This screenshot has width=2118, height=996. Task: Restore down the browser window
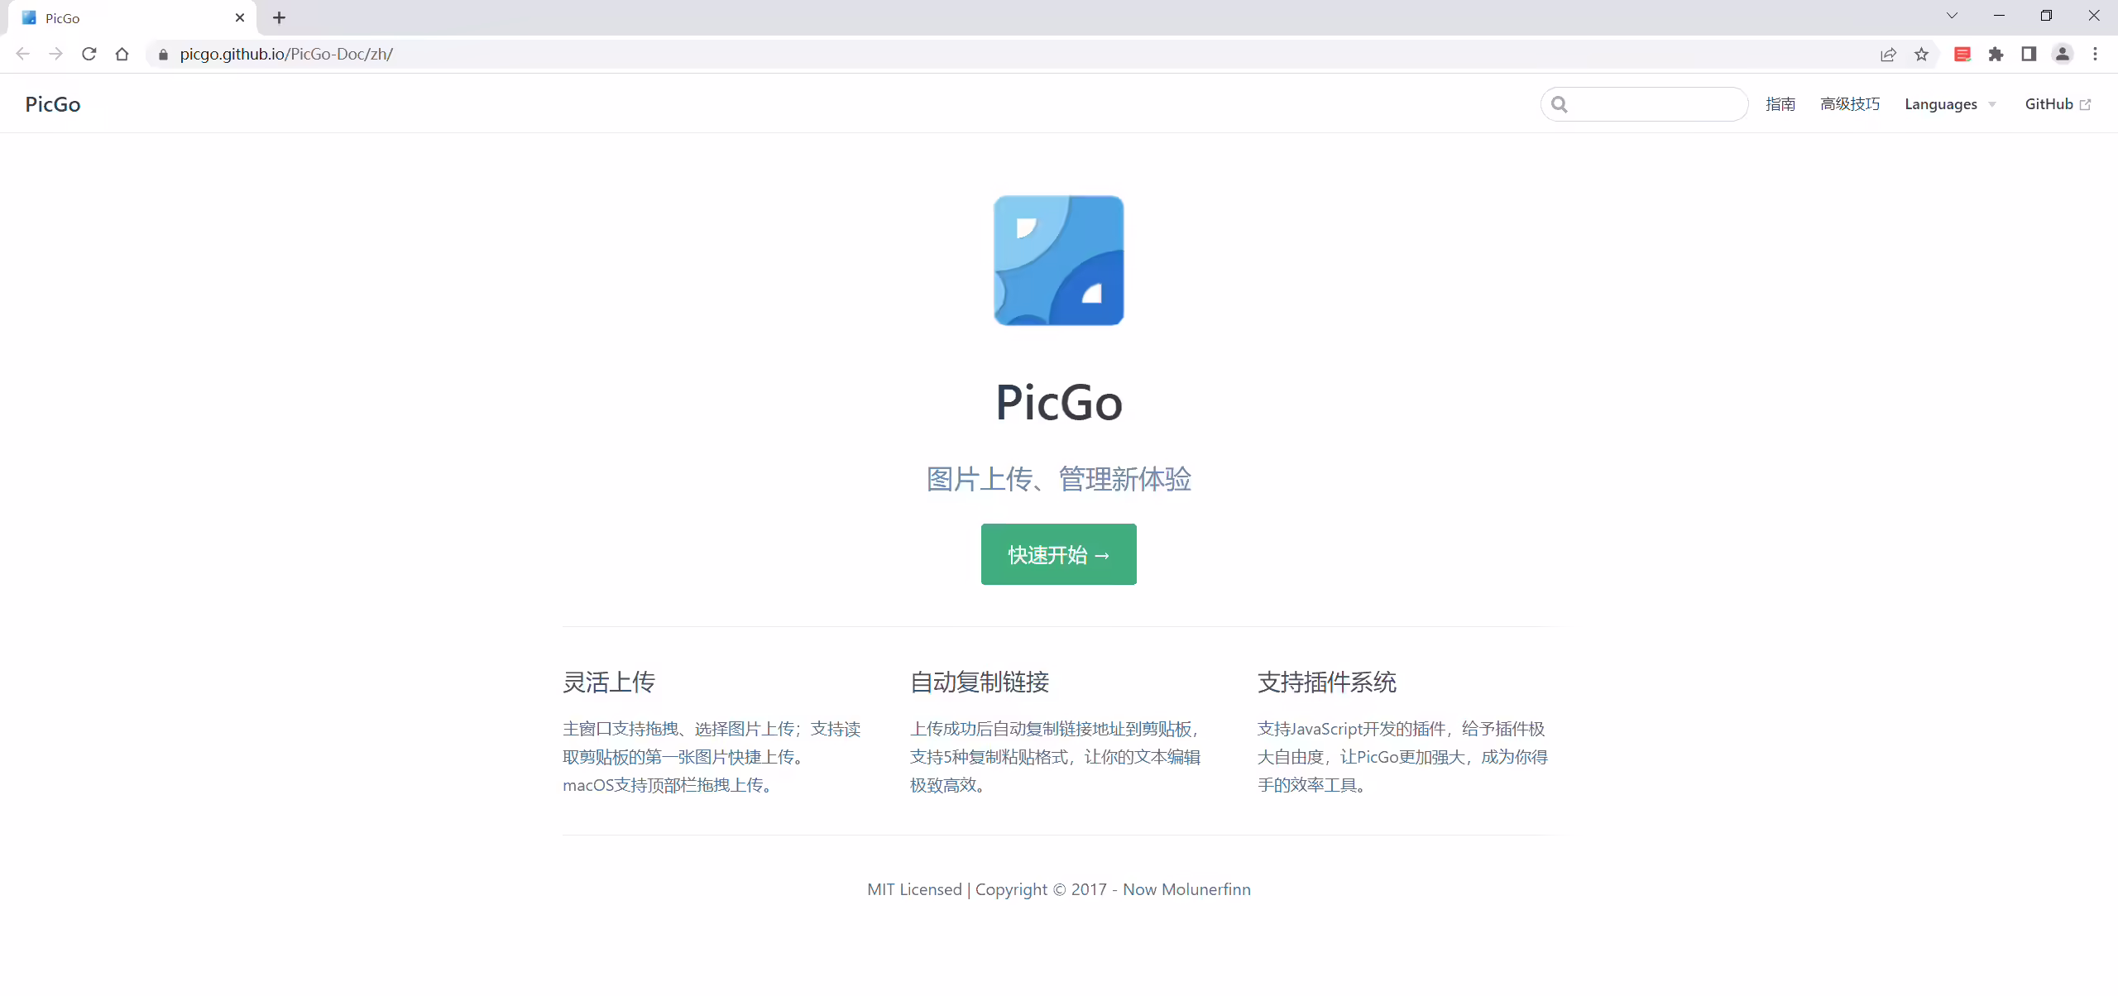point(2047,16)
